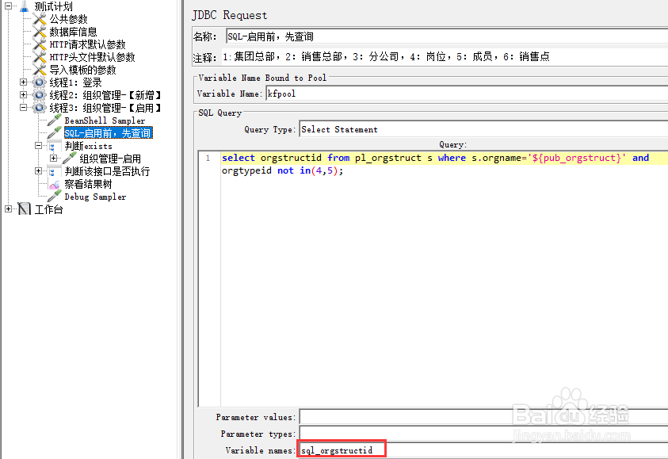
Task: Select the 数据库信息 tree item
Action: (x=73, y=32)
